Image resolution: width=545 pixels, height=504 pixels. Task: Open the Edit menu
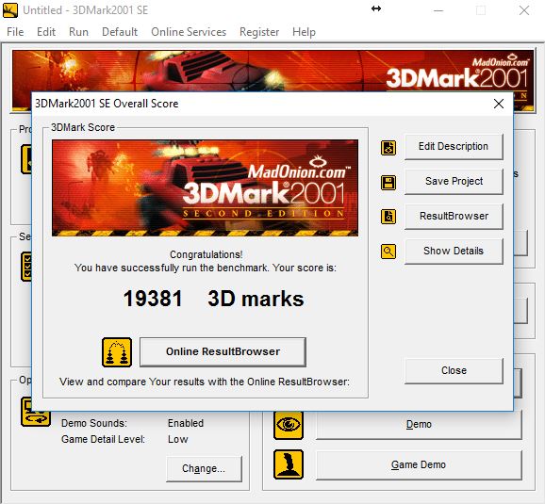46,32
